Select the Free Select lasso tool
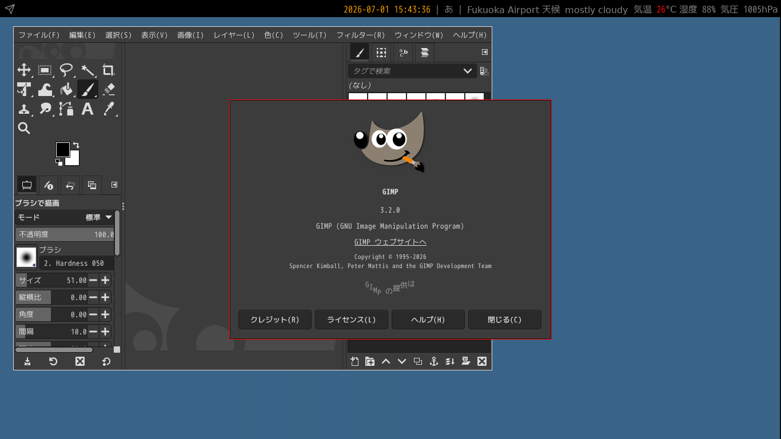 point(66,70)
